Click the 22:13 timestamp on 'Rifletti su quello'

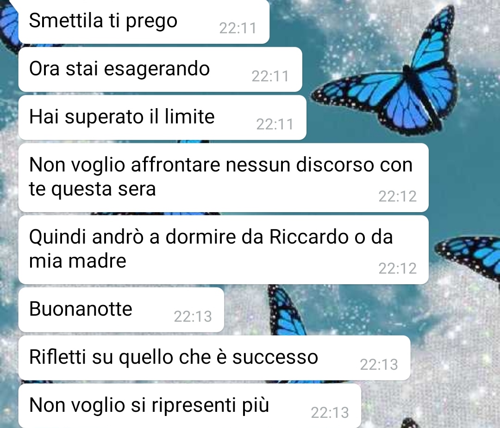coord(379,365)
